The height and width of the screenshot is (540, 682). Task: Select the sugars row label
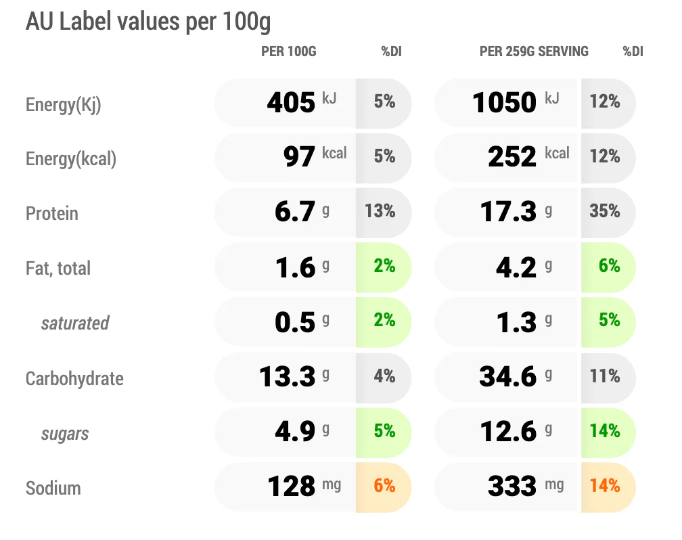tap(65, 434)
